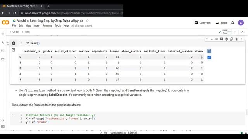Reload the browser page

pos(15,13)
